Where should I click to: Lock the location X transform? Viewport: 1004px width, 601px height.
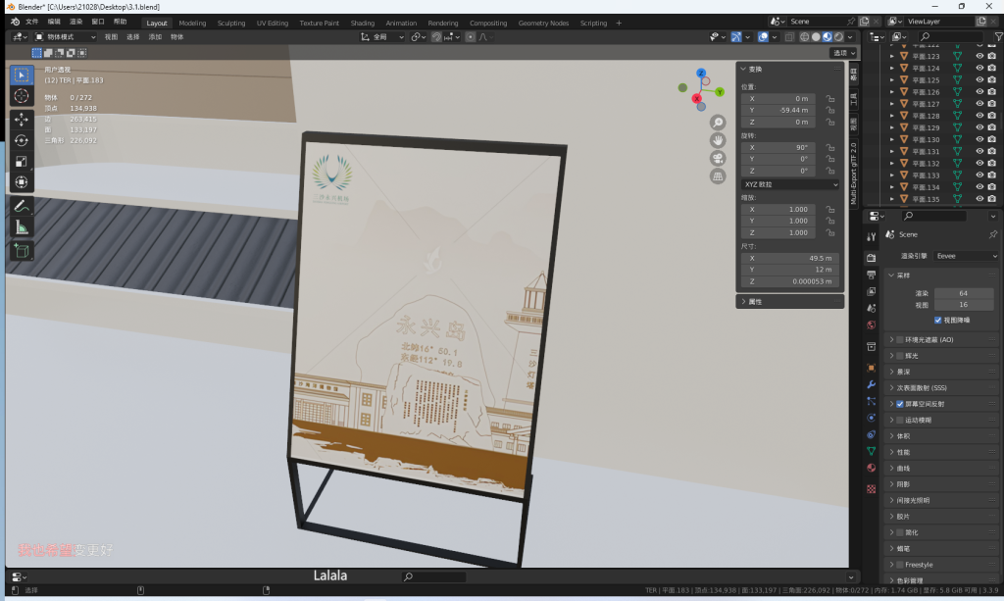830,98
